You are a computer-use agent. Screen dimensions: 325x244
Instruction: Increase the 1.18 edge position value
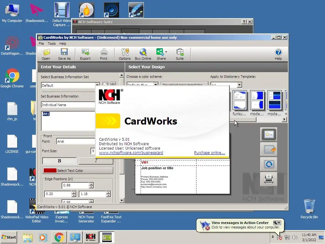109,192
